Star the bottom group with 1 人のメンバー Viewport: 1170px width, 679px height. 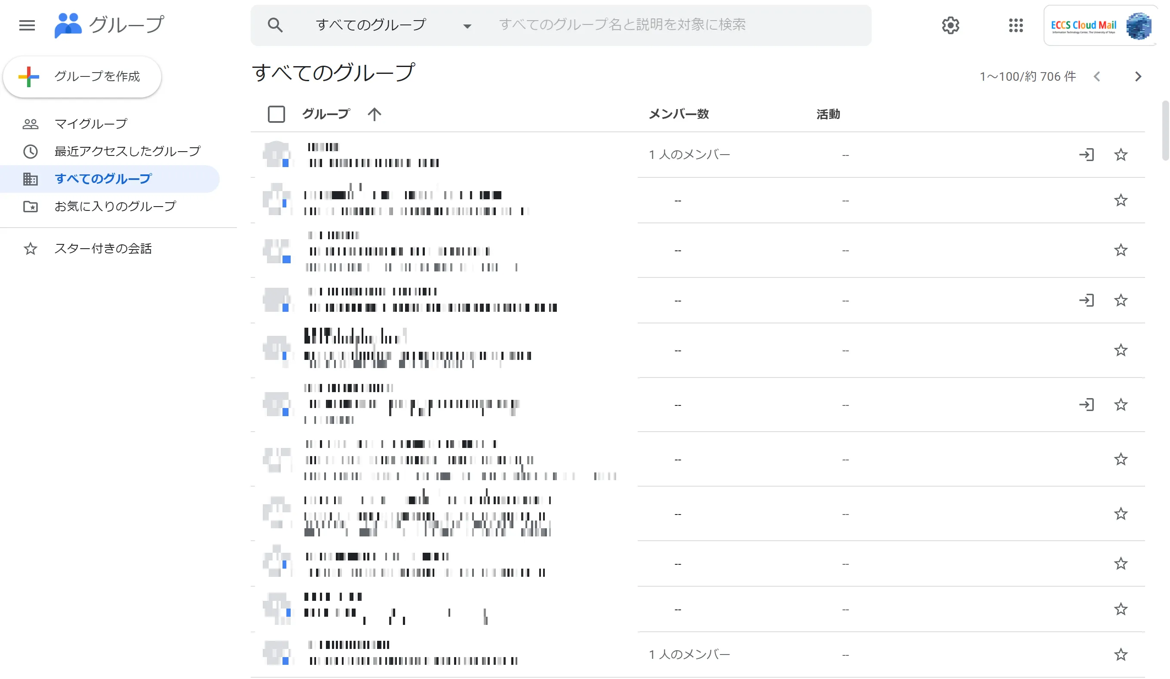(1120, 655)
